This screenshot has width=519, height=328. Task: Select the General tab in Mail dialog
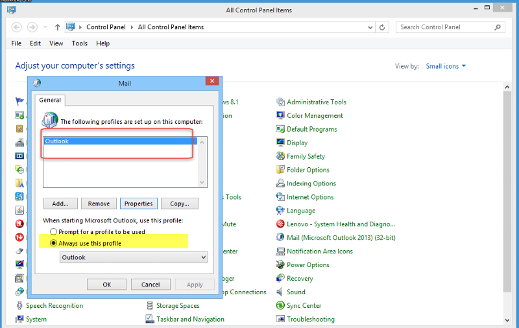(50, 100)
